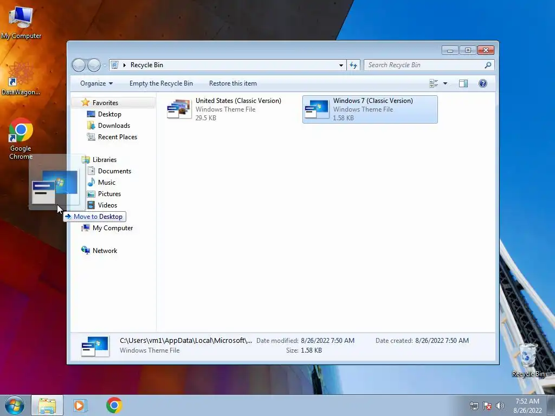Open My Computer desktop icon

(x=21, y=22)
